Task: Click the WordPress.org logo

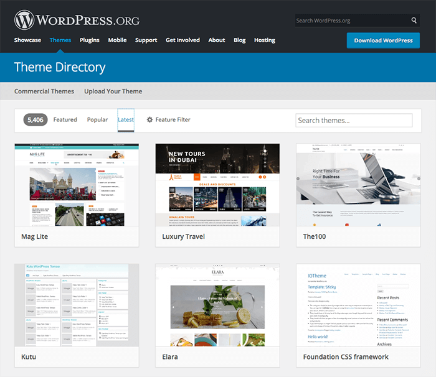Action: (77, 21)
